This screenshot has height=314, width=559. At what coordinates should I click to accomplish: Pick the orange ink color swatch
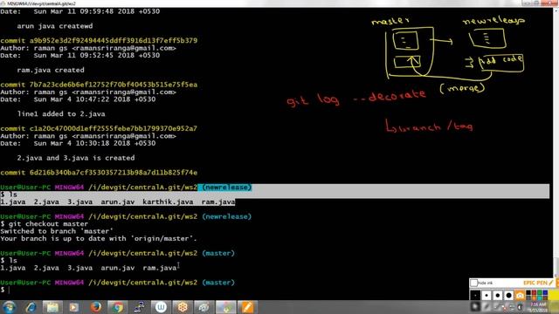pyautogui.click(x=534, y=297)
